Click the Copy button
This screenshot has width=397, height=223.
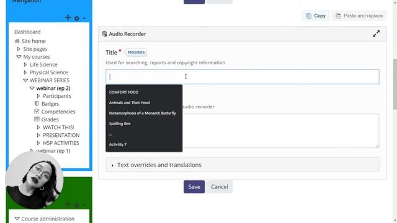[316, 15]
